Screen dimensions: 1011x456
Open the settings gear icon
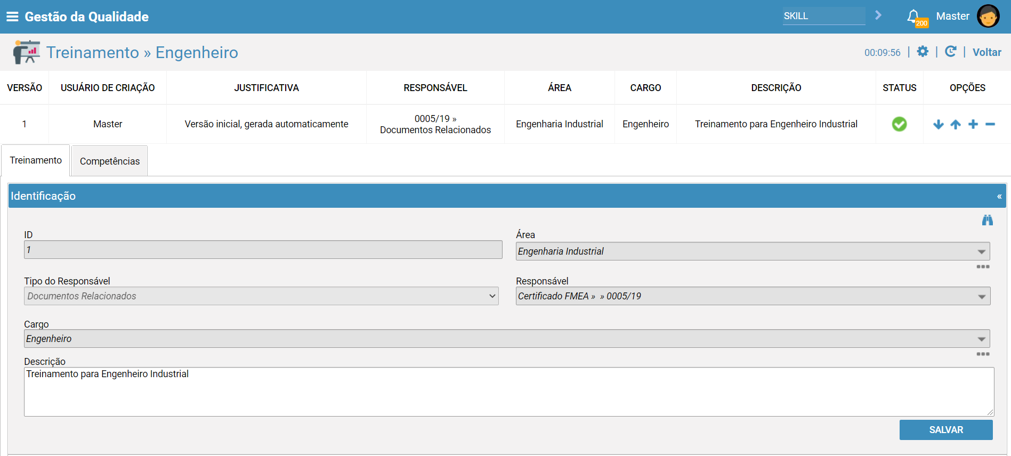click(923, 52)
